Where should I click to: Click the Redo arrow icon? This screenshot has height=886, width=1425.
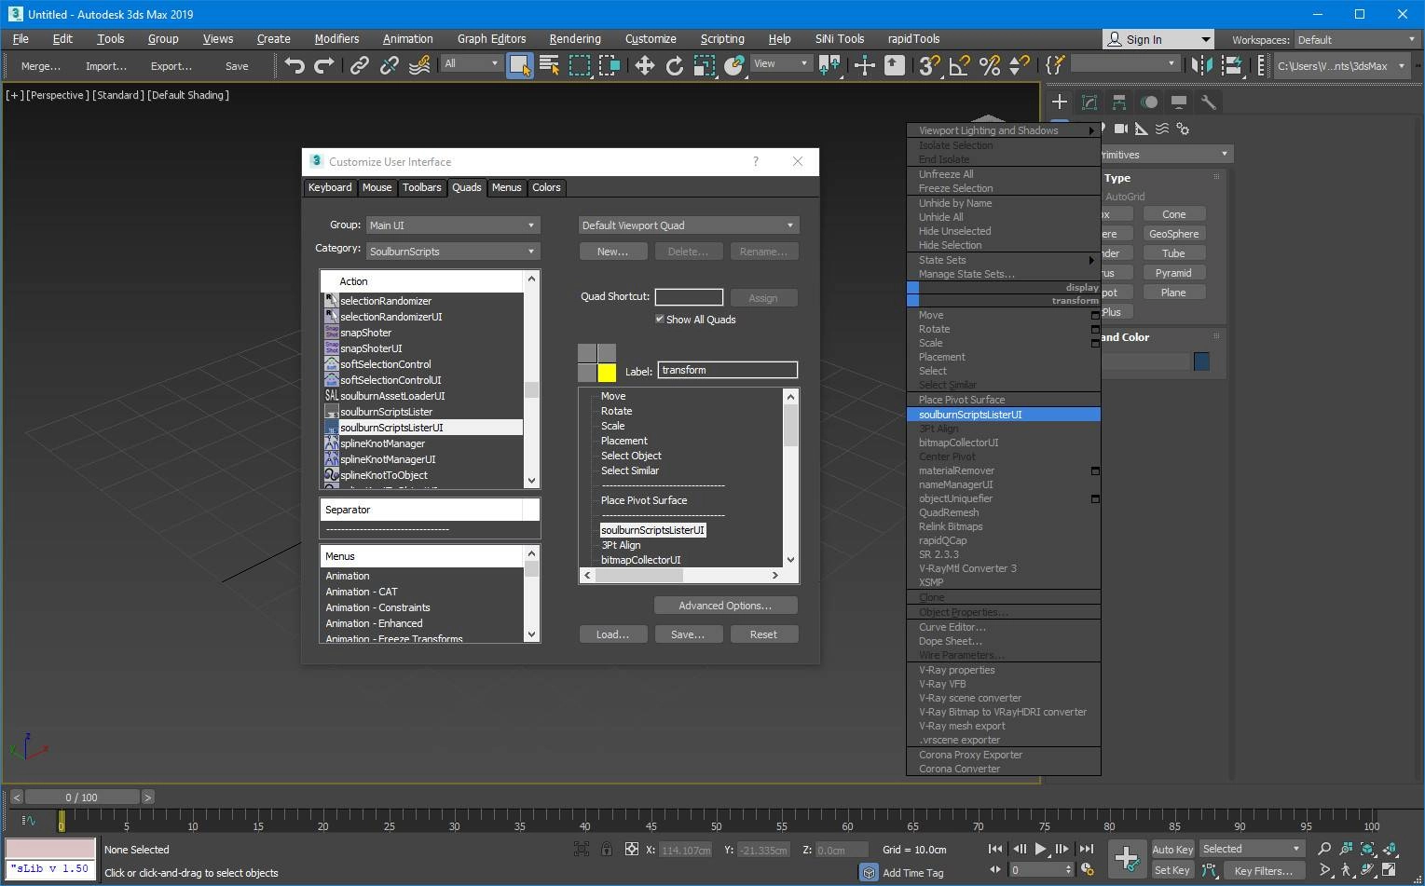(324, 65)
